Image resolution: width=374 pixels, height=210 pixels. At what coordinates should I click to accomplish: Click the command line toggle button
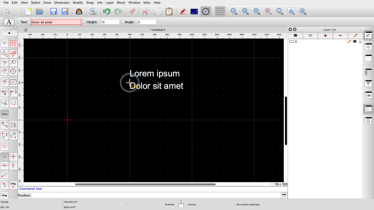284,195
